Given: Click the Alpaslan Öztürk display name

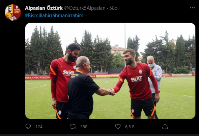Looking at the screenshot, I should pos(44,8).
